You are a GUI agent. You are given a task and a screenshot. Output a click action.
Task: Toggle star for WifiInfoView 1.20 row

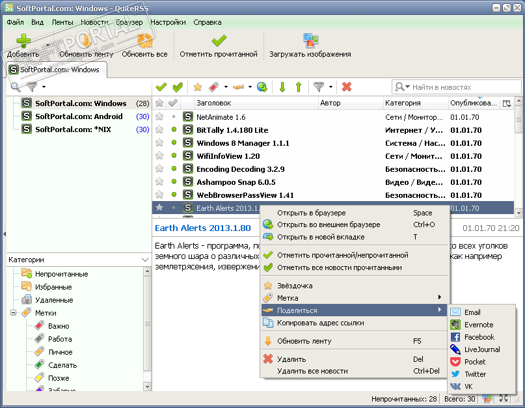(x=159, y=156)
